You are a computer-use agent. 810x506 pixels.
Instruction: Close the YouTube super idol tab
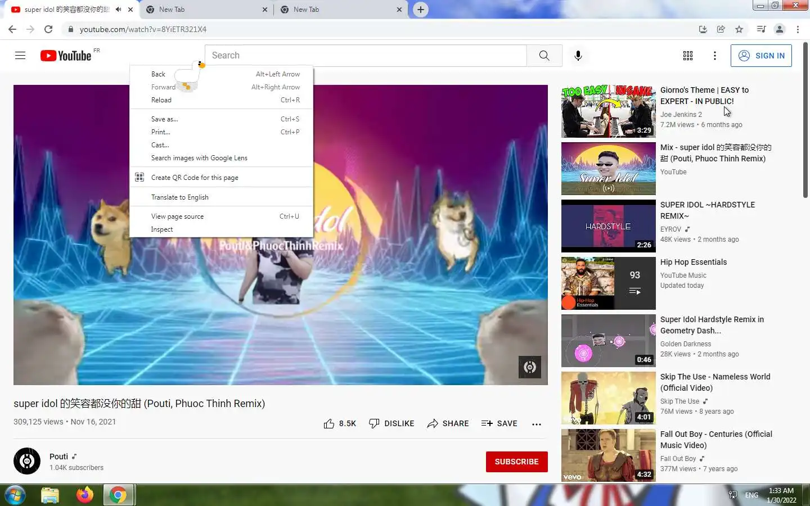point(130,10)
